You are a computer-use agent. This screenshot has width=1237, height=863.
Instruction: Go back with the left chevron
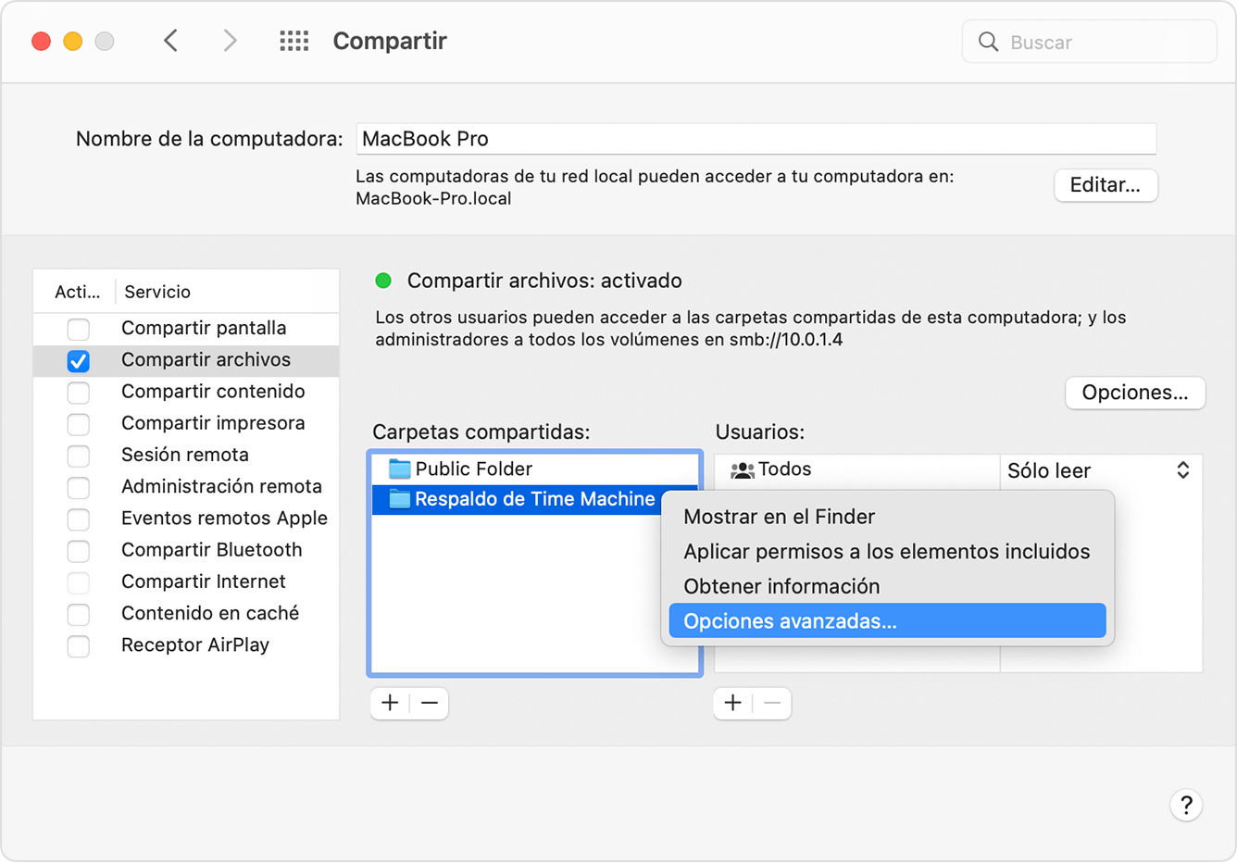pyautogui.click(x=170, y=41)
